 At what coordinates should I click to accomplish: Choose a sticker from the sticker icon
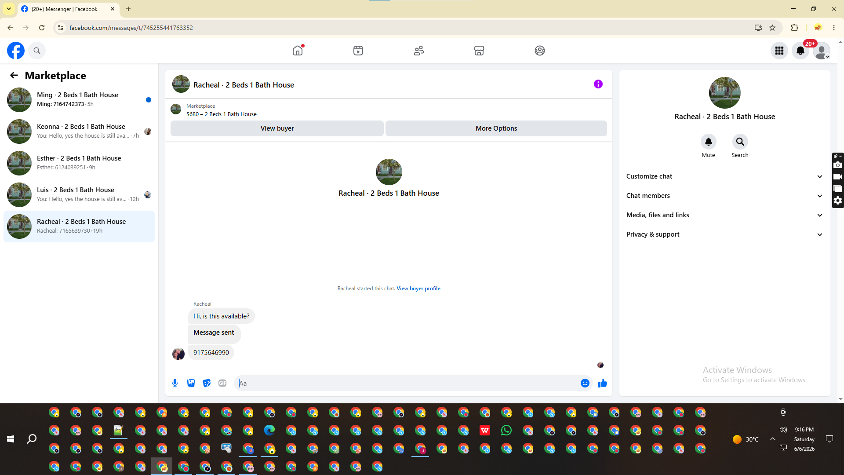pyautogui.click(x=207, y=383)
